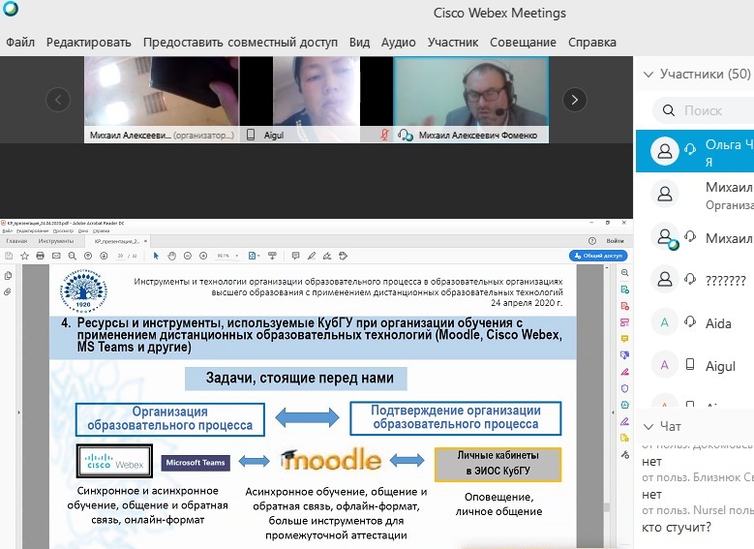Click the Export PDF tool in right pane
The image size is (754, 549).
[x=624, y=290]
